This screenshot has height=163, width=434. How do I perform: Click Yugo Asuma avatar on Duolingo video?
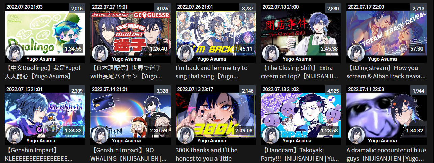point(15,53)
